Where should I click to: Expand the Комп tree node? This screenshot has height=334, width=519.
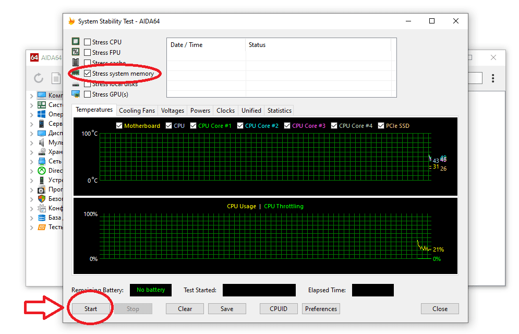[31, 96]
